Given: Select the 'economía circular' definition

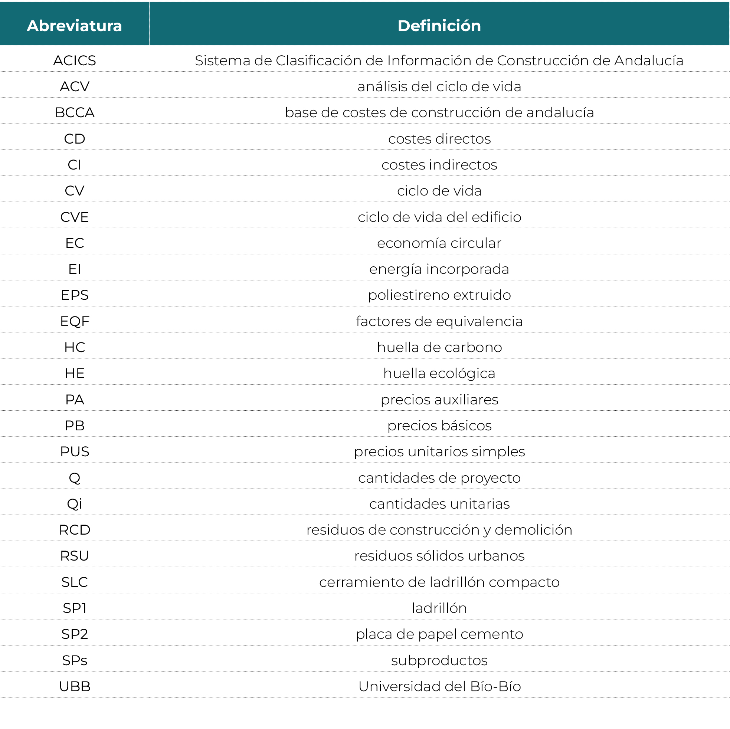Looking at the screenshot, I should 439,243.
